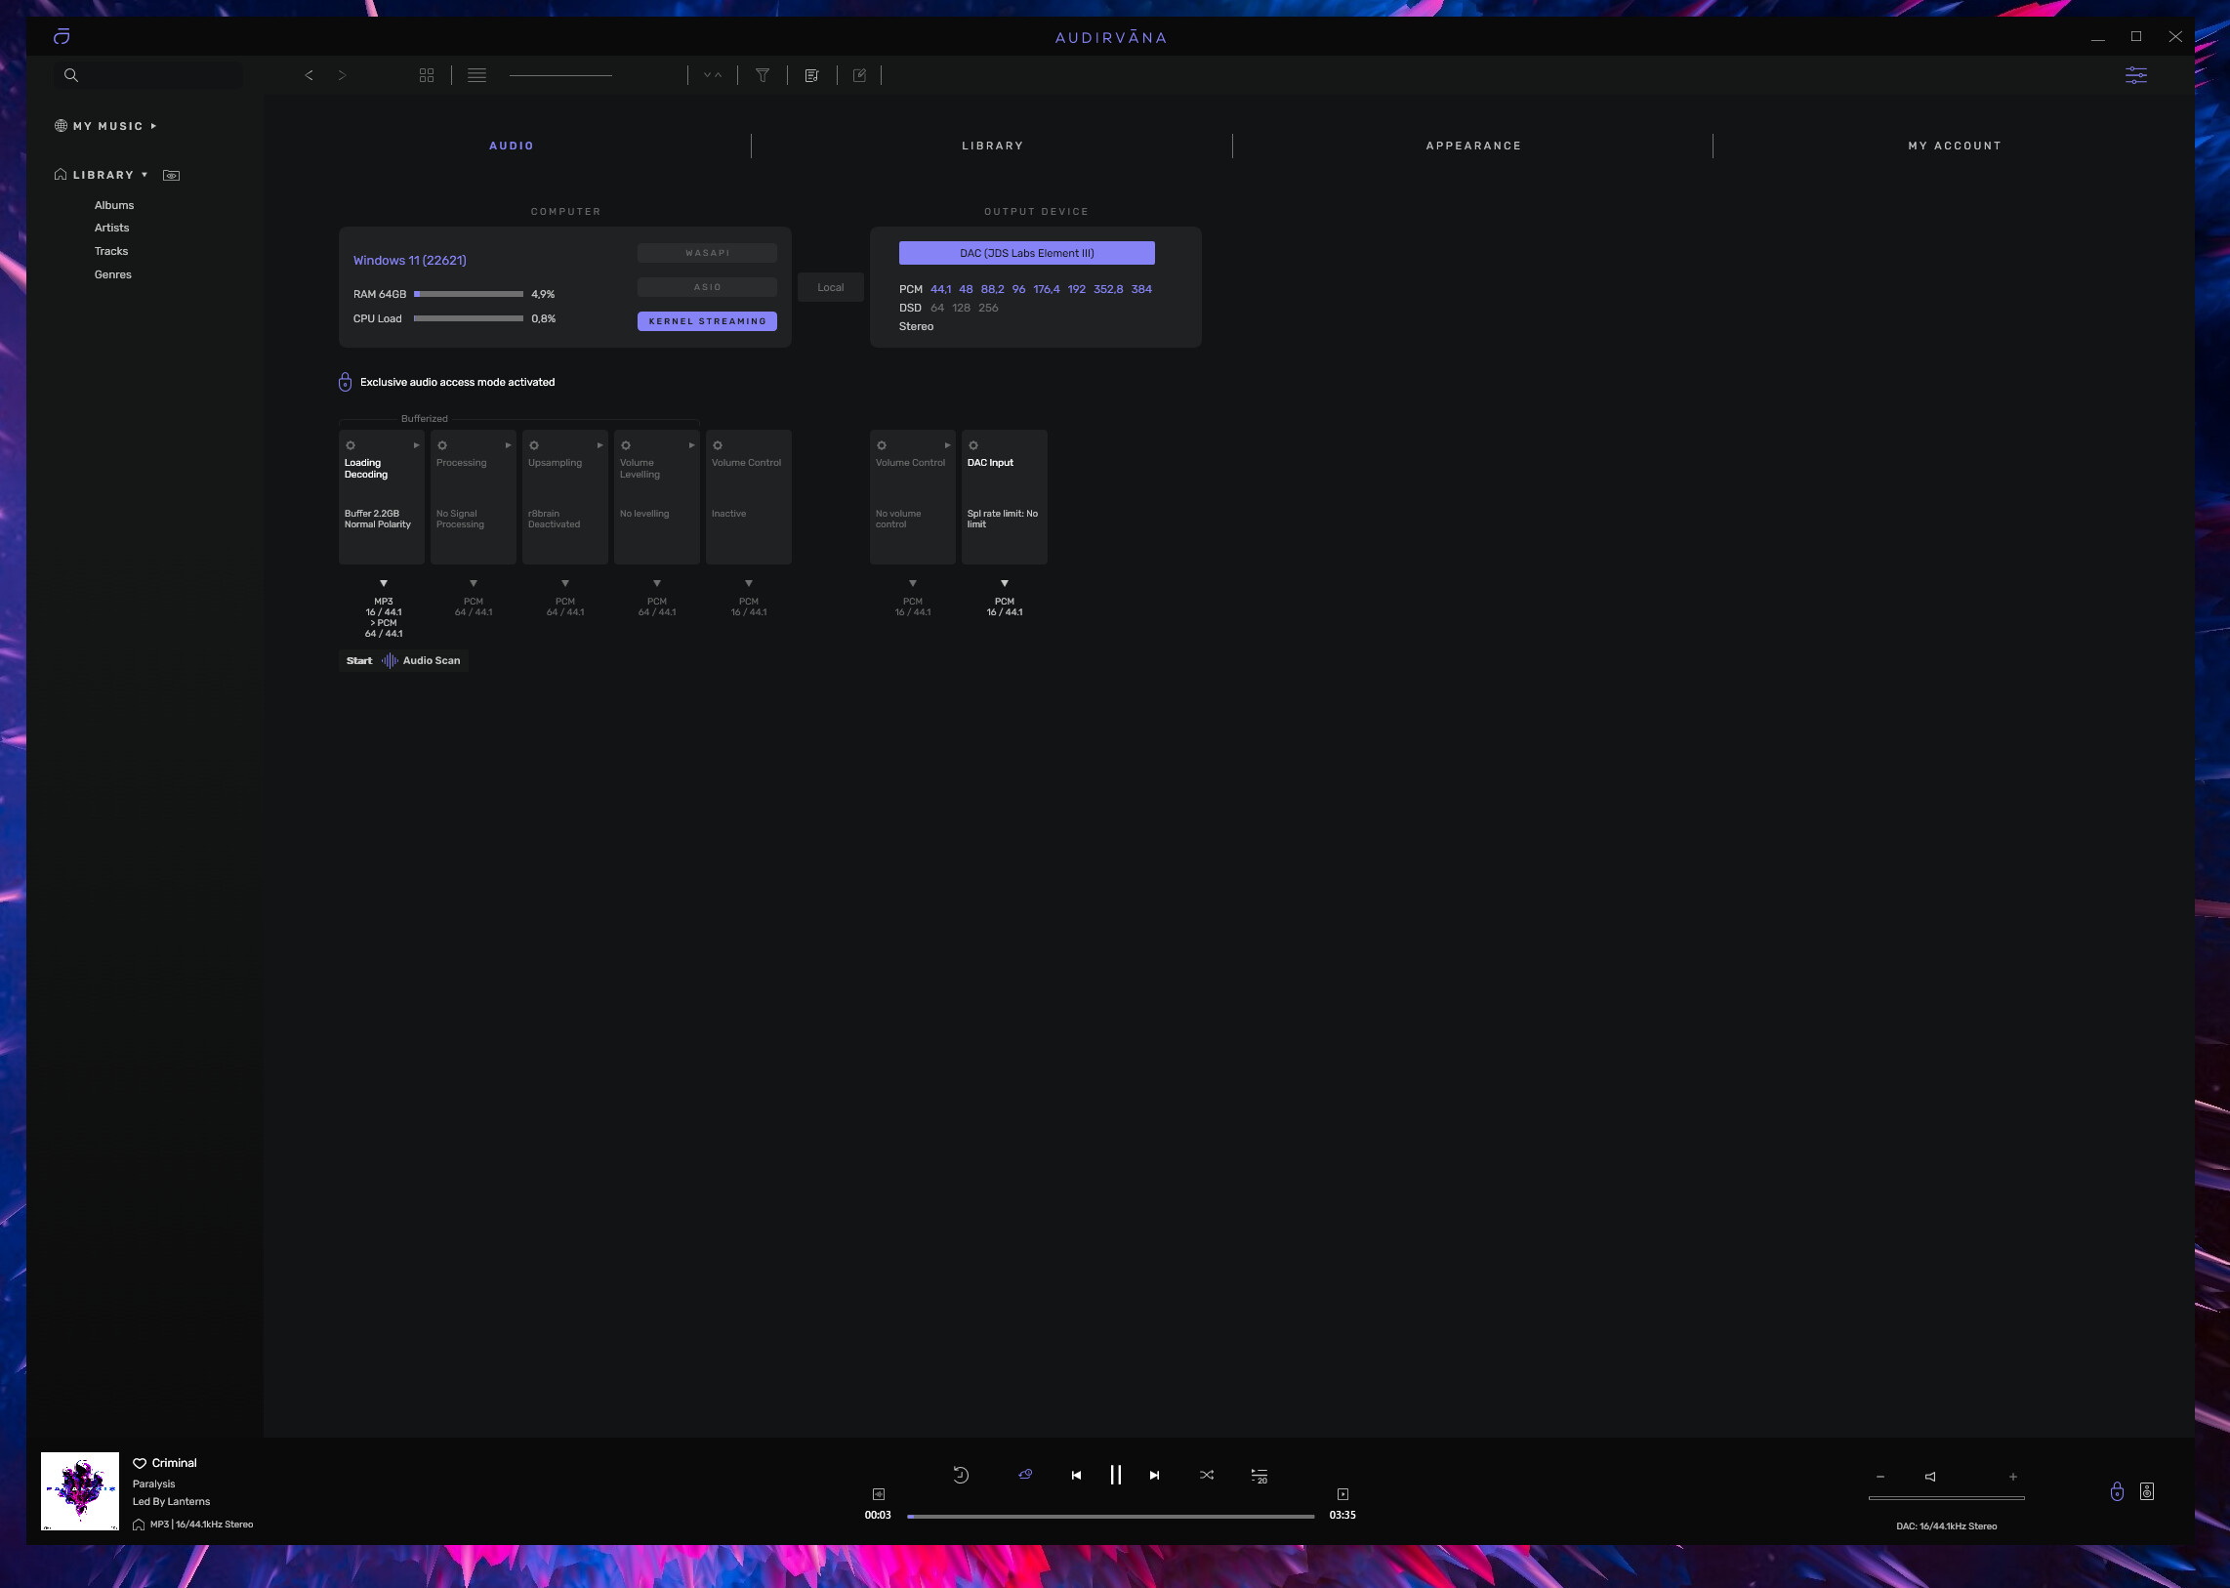The image size is (2230, 1588).
Task: Click the Paralysis album cover thumbnail
Action: (80, 1491)
